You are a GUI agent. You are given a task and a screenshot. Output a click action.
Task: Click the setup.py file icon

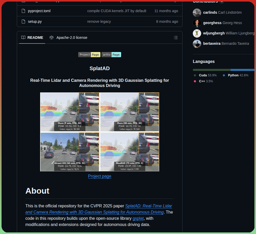tap(23, 21)
